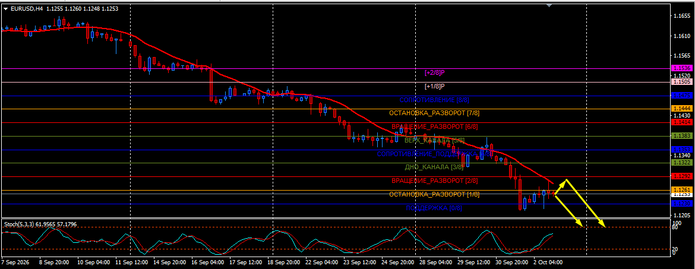Screen dimensions: 695x269
Task: Click the 7 Sep 2026 date label
Action: [x=14, y=262]
